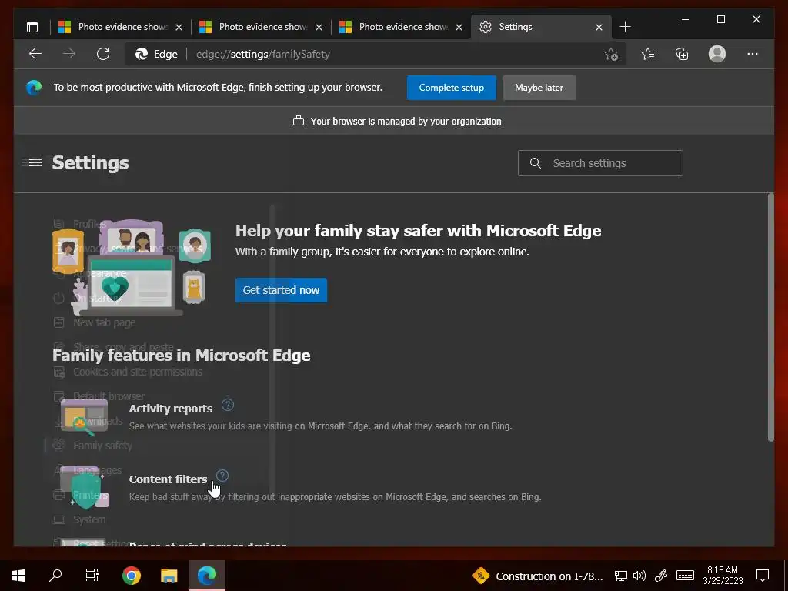The width and height of the screenshot is (788, 591).
Task: Close the first Photo evidence tab
Action: click(179, 27)
